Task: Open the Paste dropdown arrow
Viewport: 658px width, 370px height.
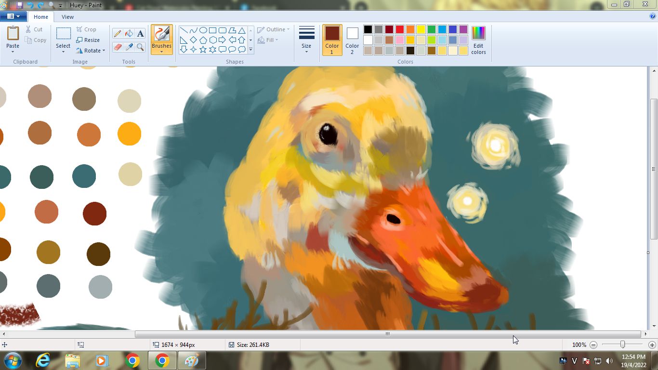Action: [13, 51]
